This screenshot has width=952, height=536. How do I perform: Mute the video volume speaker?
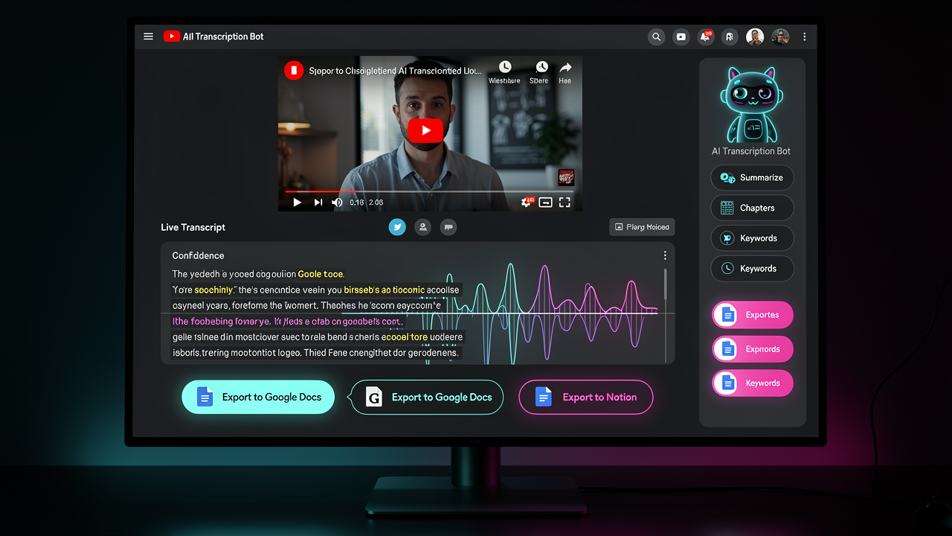click(x=337, y=202)
